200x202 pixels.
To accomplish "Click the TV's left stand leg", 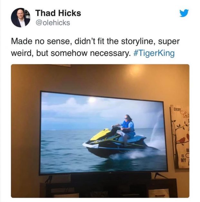I will tap(49, 179).
